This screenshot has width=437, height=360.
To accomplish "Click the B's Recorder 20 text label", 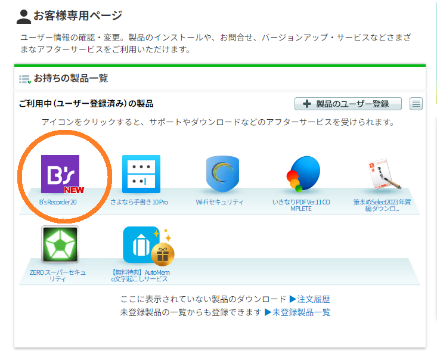I will click(x=58, y=202).
